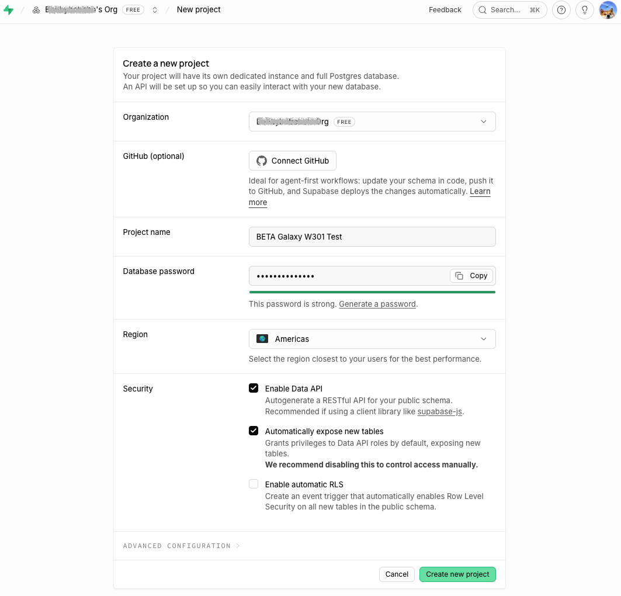Open the org switcher arrows in breadcrumb
The height and width of the screenshot is (596, 621).
coord(155,10)
